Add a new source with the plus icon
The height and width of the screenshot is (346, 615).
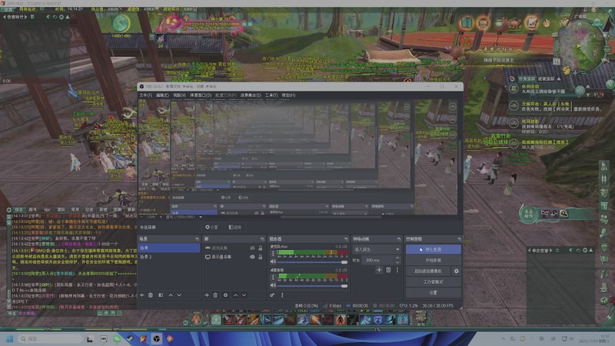point(207,295)
